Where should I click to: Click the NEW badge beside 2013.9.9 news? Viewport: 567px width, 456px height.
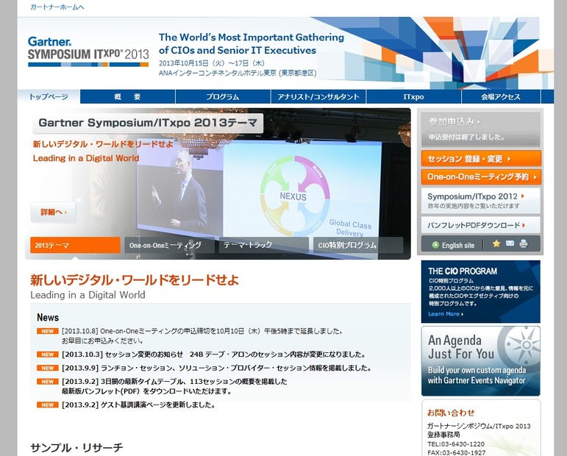[47, 368]
